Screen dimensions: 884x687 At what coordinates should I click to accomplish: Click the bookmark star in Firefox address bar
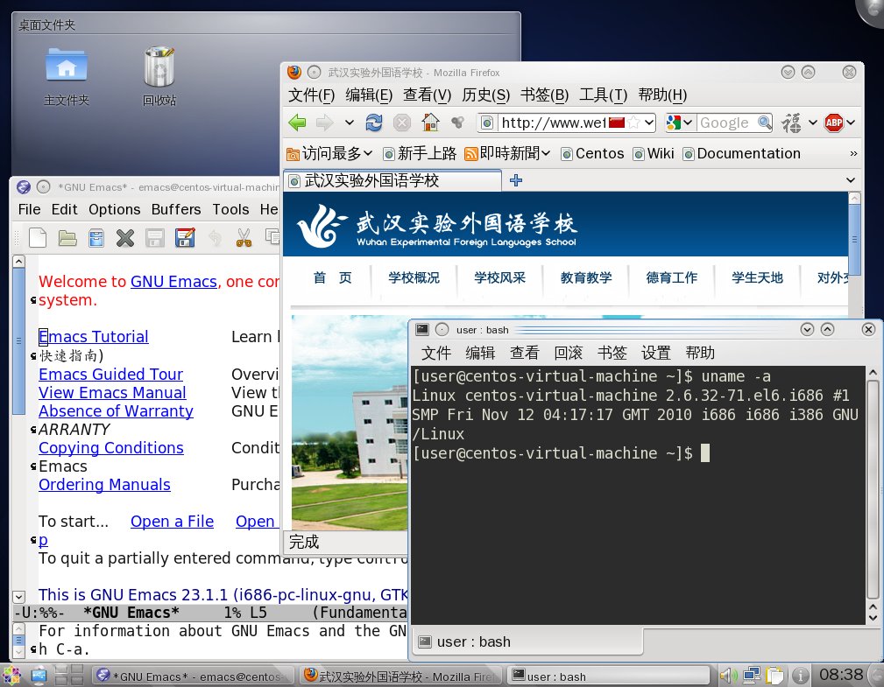pyautogui.click(x=633, y=123)
